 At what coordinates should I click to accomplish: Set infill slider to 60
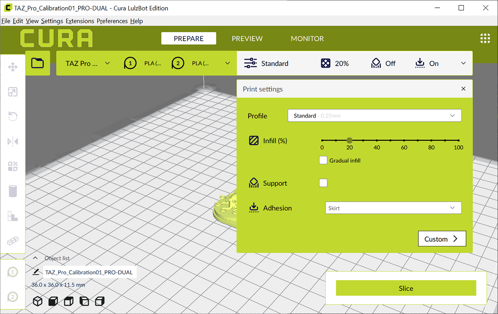(x=404, y=140)
